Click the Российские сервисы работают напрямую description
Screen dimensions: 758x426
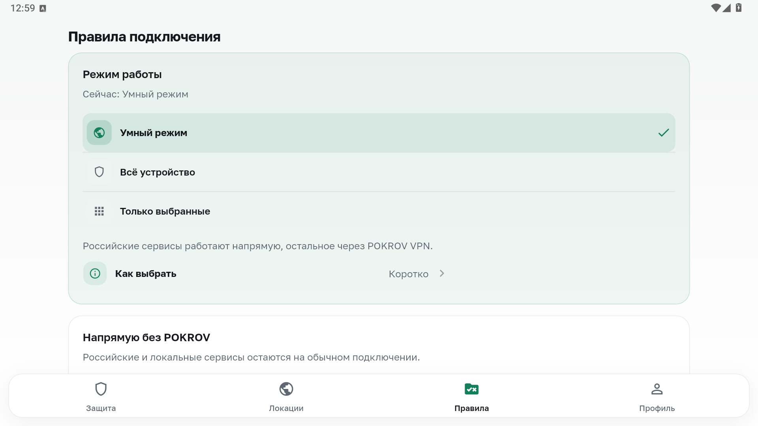pyautogui.click(x=258, y=246)
